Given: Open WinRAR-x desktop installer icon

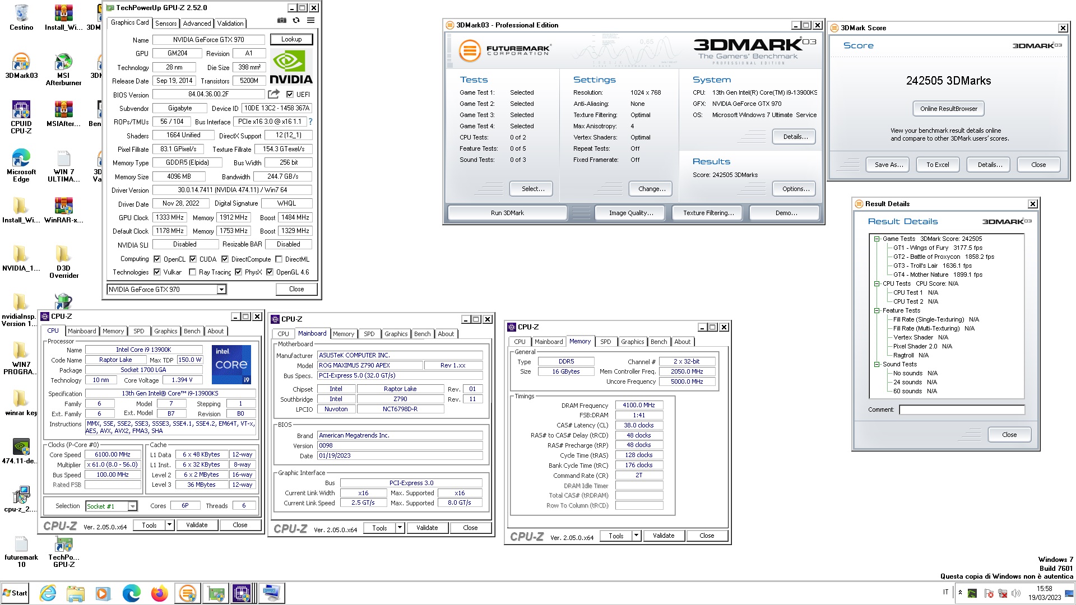Looking at the screenshot, I should point(63,210).
